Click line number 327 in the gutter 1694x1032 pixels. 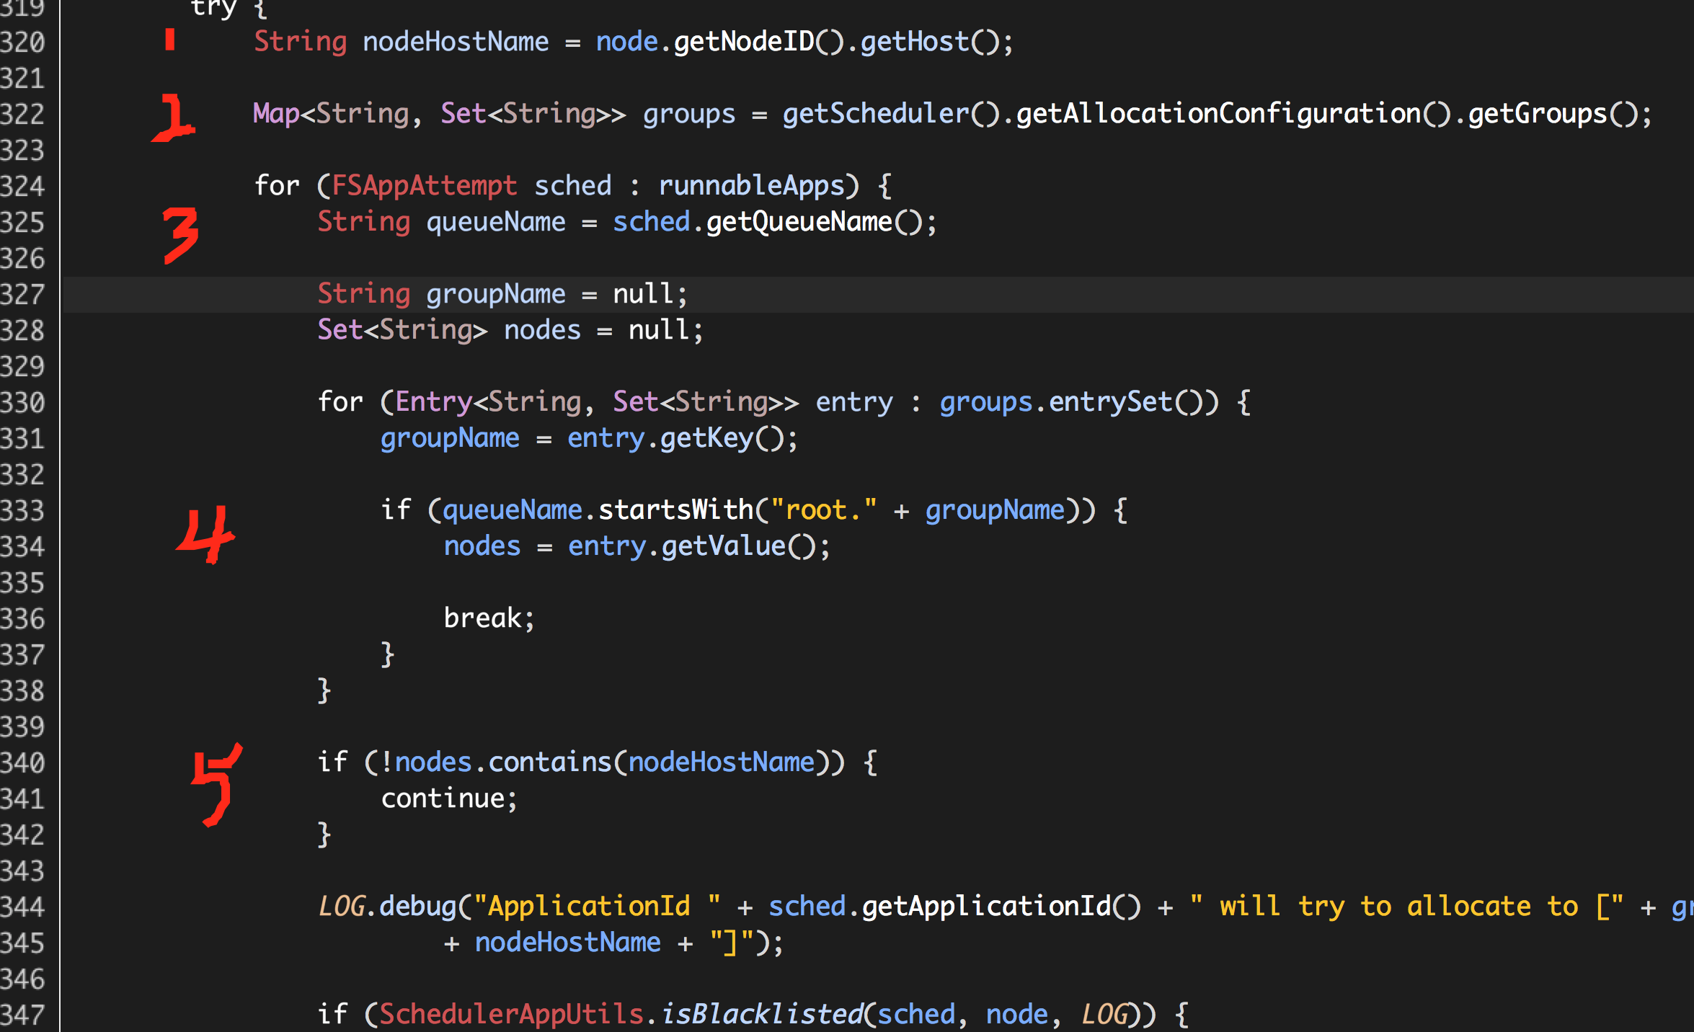pyautogui.click(x=22, y=295)
